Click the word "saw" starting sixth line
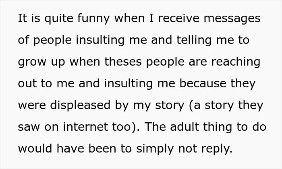 (x=29, y=128)
